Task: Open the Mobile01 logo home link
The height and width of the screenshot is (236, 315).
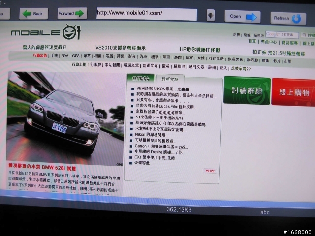Action: [46, 32]
